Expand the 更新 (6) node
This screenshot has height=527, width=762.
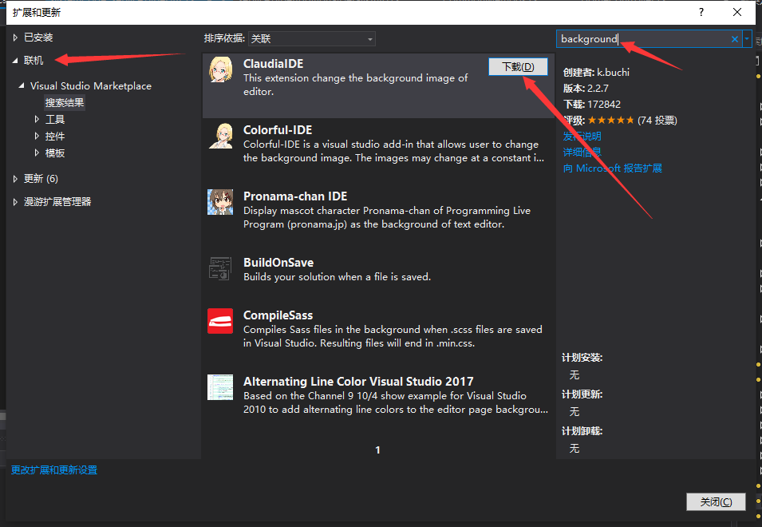point(15,178)
